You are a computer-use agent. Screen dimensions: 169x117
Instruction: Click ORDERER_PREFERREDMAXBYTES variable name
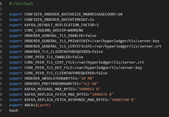52,84
